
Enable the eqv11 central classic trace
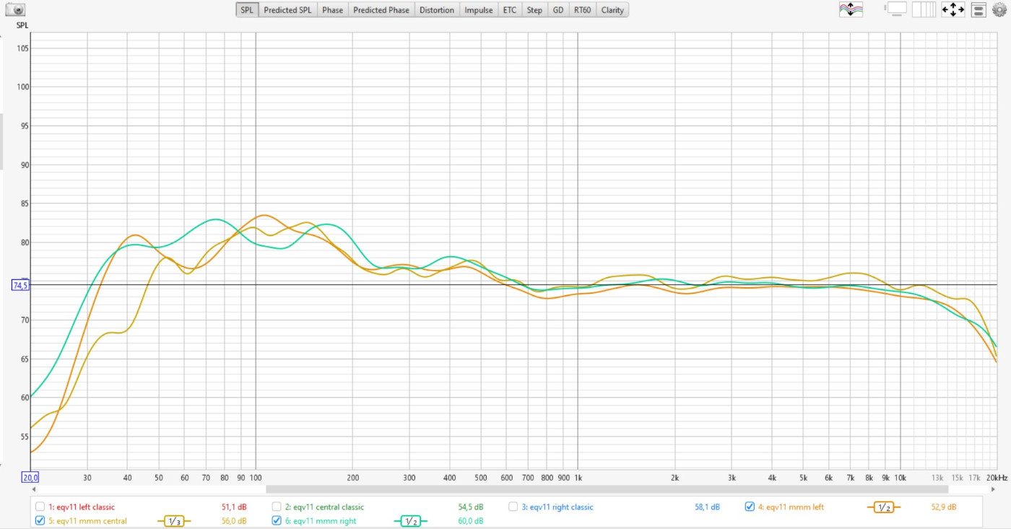point(277,507)
